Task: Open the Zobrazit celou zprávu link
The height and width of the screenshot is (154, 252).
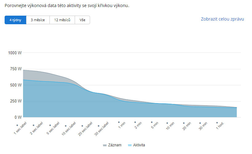Action: [x=222, y=19]
